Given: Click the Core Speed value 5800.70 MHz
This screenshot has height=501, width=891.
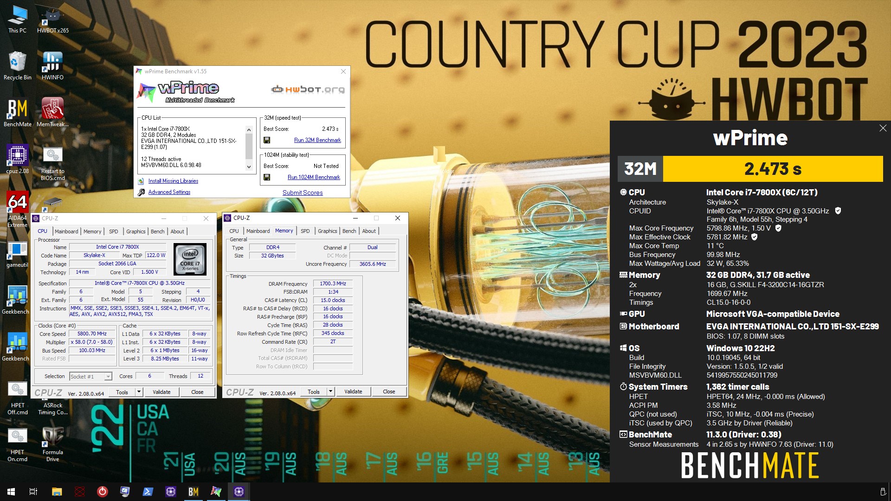Looking at the screenshot, I should (x=92, y=334).
